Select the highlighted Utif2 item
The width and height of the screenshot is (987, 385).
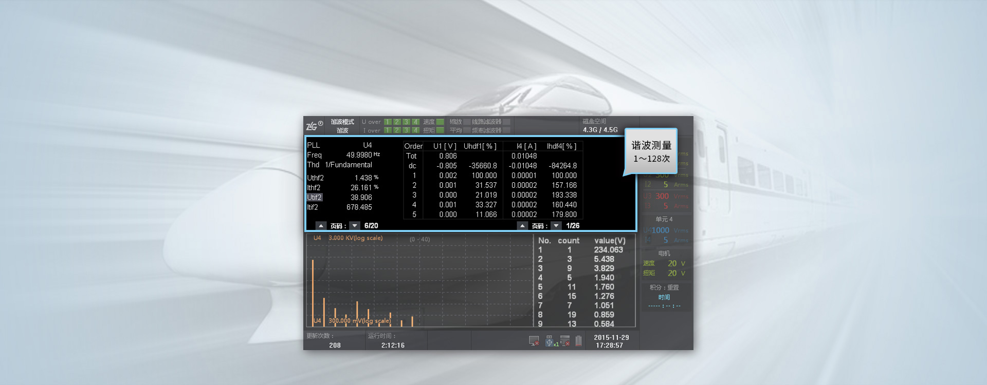(x=315, y=198)
